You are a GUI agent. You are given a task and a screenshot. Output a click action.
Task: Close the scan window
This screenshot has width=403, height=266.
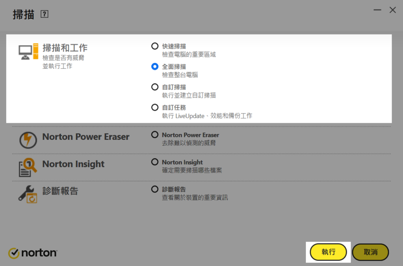coord(392,10)
